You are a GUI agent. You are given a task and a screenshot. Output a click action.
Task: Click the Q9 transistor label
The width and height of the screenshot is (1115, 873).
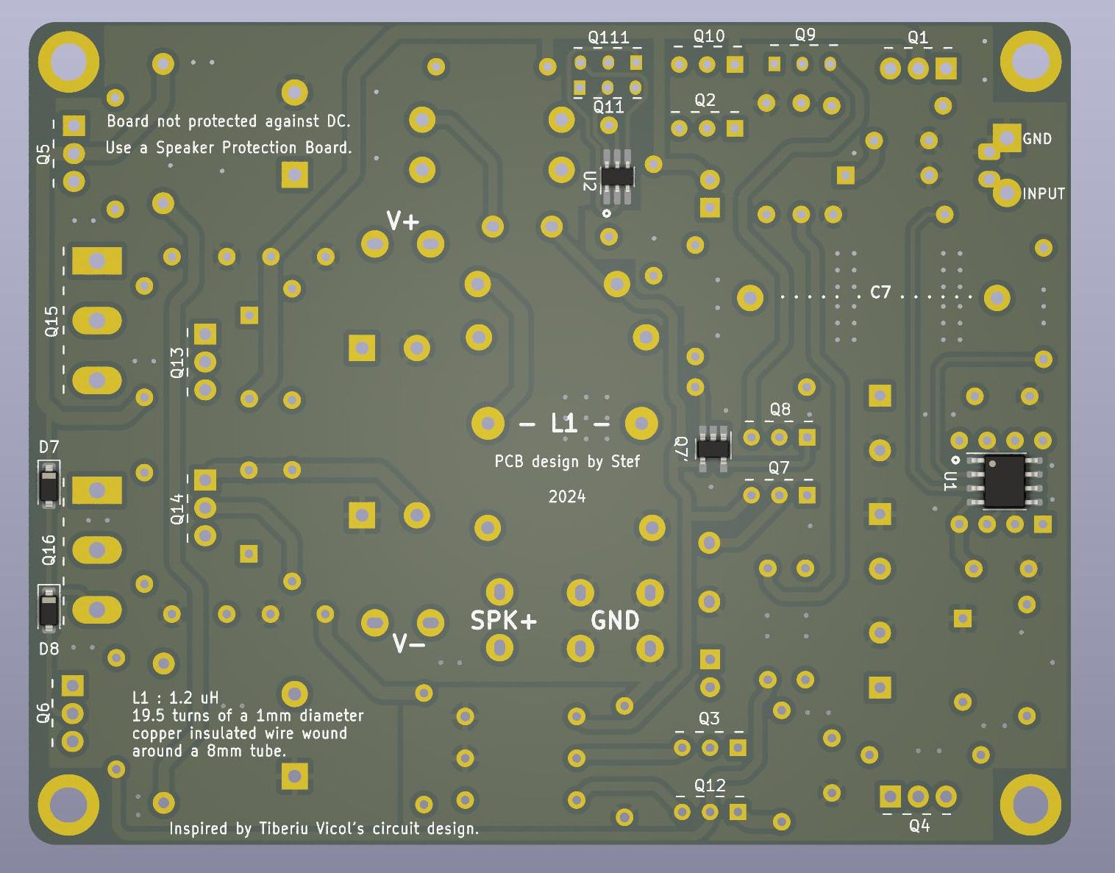tap(805, 35)
